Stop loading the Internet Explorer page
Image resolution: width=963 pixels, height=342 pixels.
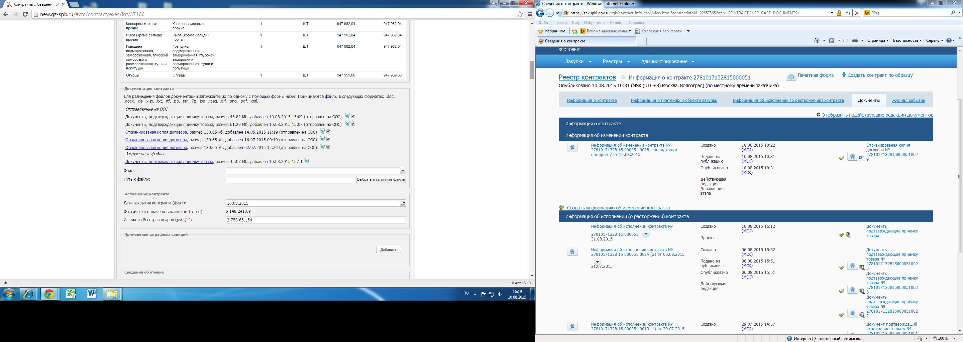[856, 13]
